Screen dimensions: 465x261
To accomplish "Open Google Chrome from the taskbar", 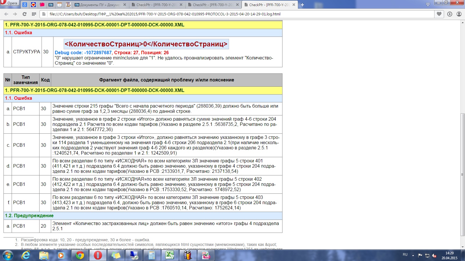I will click(80, 255).
